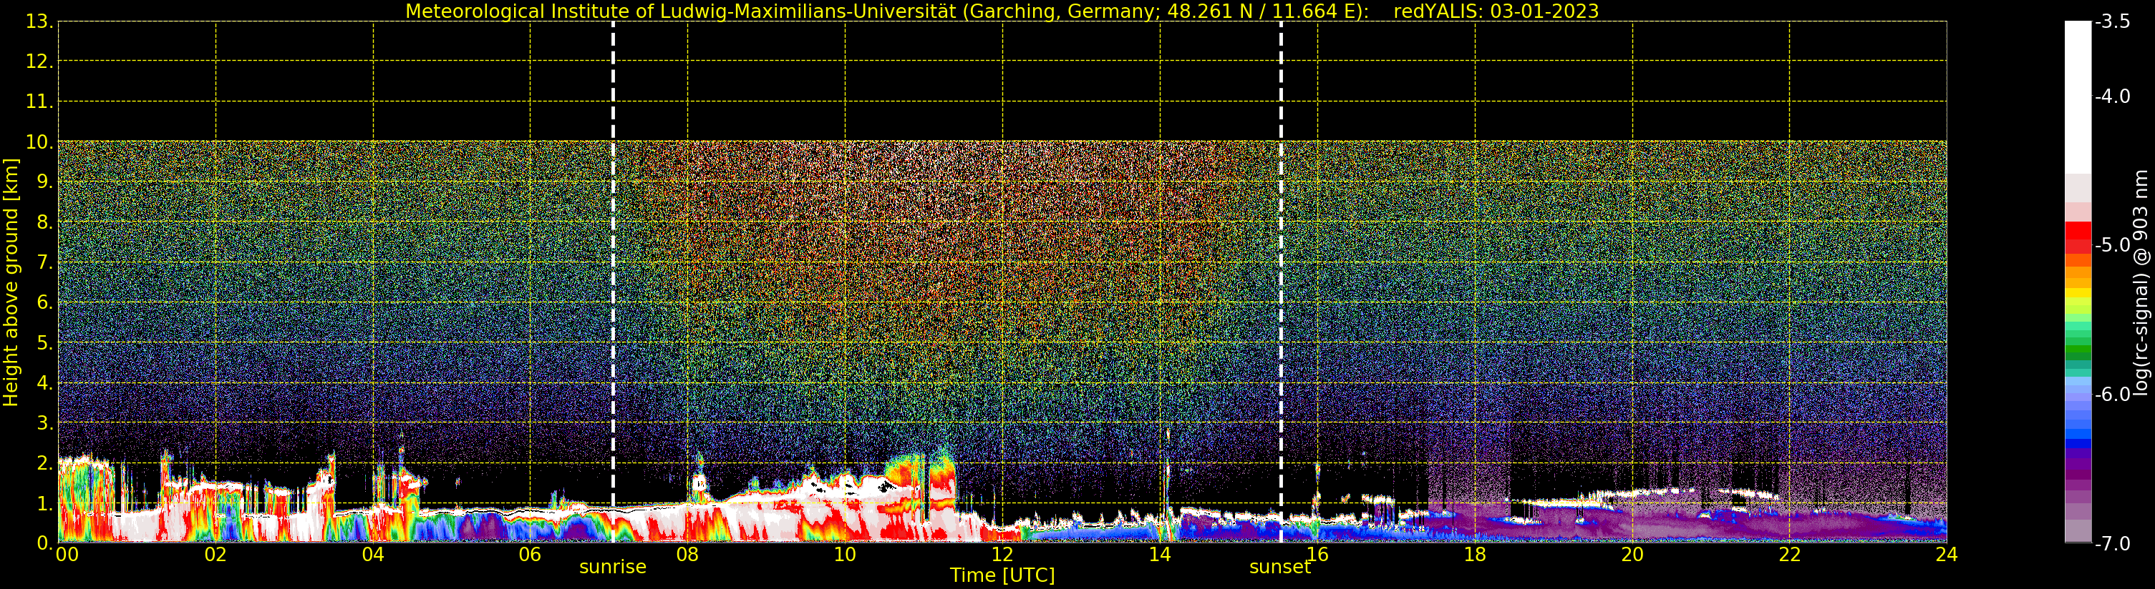Click the '5.' height tick label
Screen dimensions: 2155x589
[x=45, y=342]
